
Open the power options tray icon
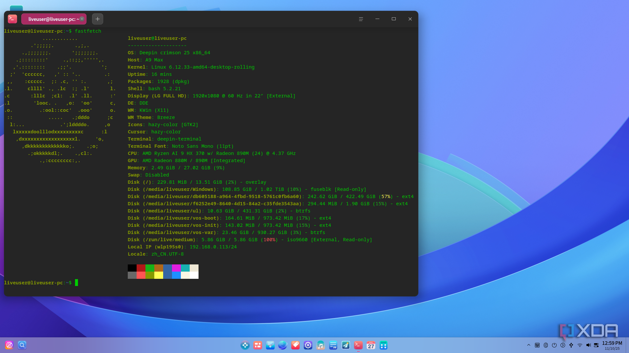click(x=554, y=345)
